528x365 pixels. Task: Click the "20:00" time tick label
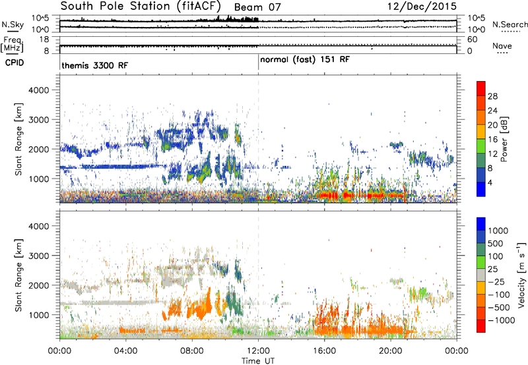point(391,351)
